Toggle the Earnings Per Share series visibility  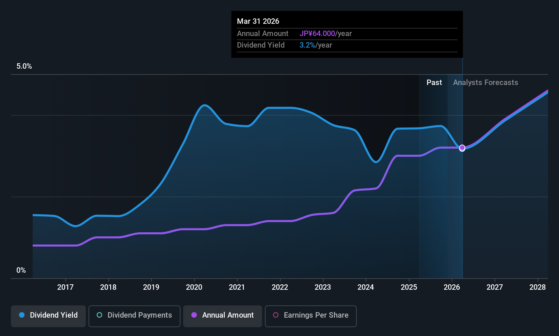[310, 316]
